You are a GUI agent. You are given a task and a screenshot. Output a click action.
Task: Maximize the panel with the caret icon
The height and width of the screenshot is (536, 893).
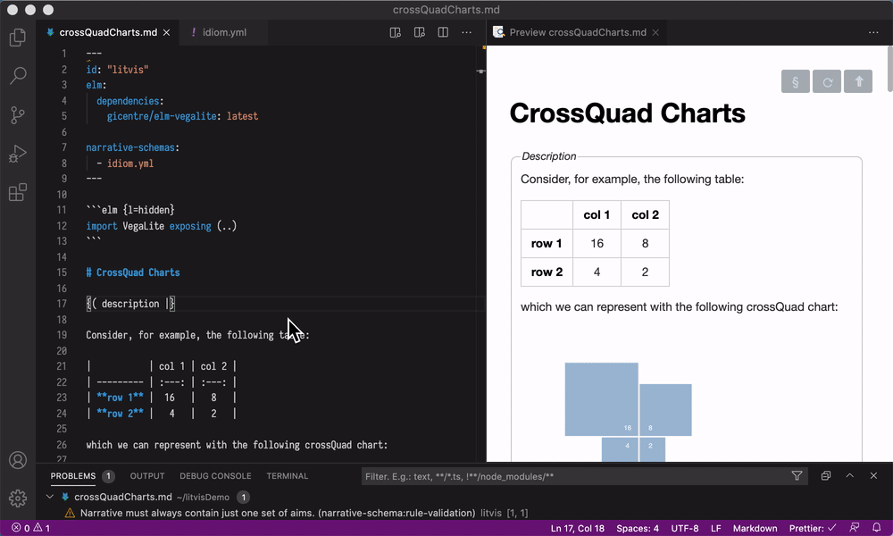coord(850,475)
